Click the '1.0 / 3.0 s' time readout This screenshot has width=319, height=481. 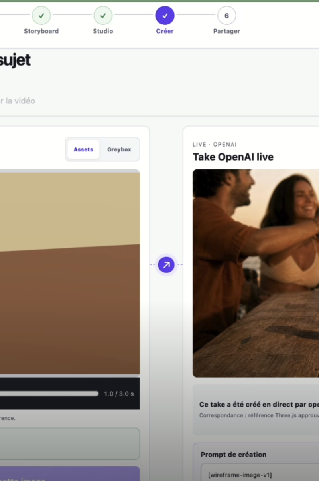click(119, 394)
